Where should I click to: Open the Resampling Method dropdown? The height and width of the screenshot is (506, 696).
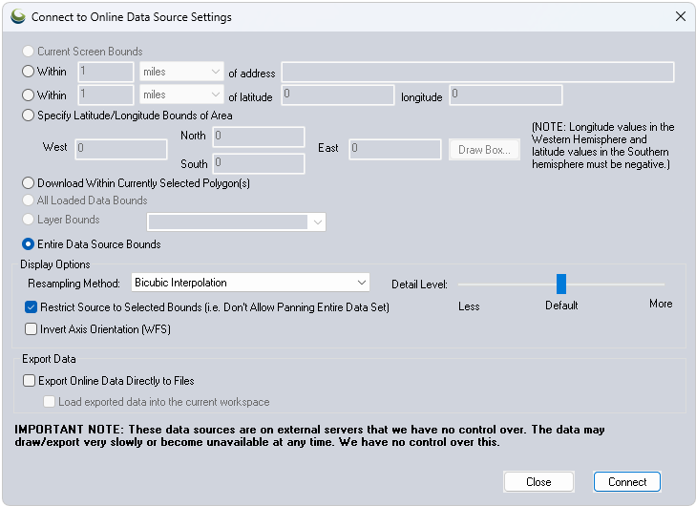pyautogui.click(x=250, y=283)
